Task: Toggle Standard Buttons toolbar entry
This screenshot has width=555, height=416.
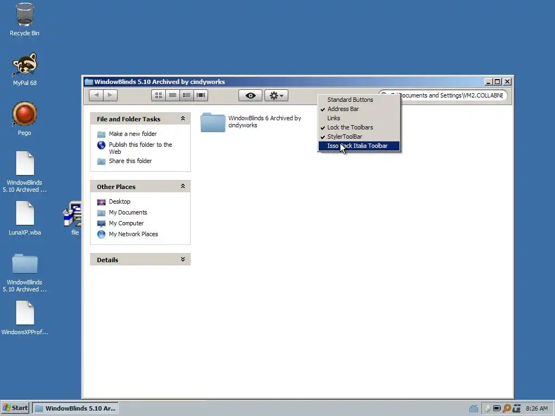Action: [x=359, y=100]
